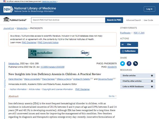Expand Cited by other articles

(138, 81)
